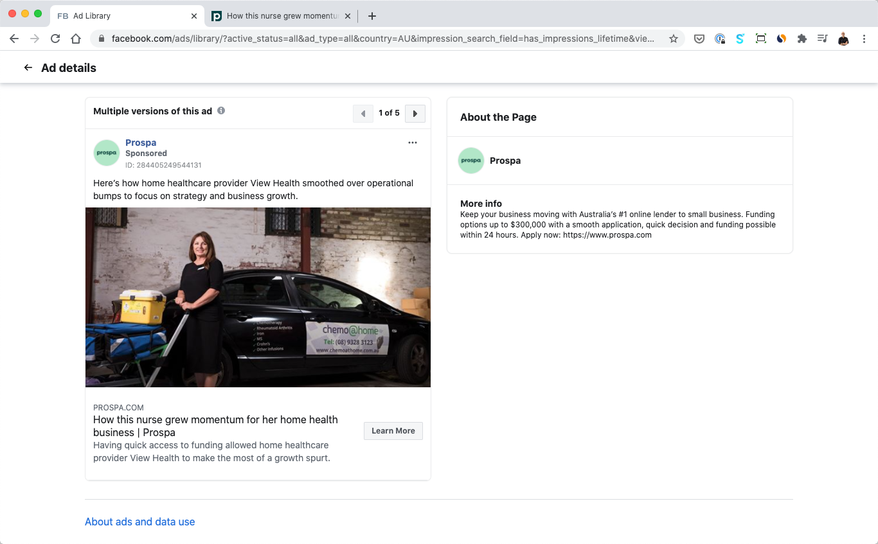This screenshot has width=878, height=544.
Task: Switch to 'How this nurse grew momentum' tab
Action: click(282, 16)
